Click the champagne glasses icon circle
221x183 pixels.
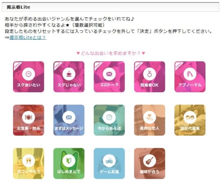[x=29, y=161]
